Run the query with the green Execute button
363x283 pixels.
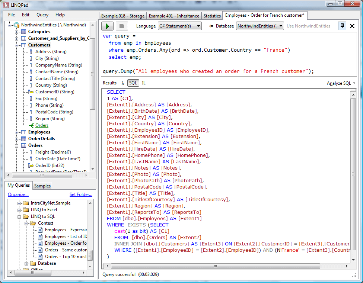click(107, 26)
